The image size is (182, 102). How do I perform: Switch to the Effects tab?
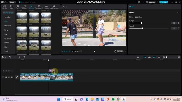point(31,7)
